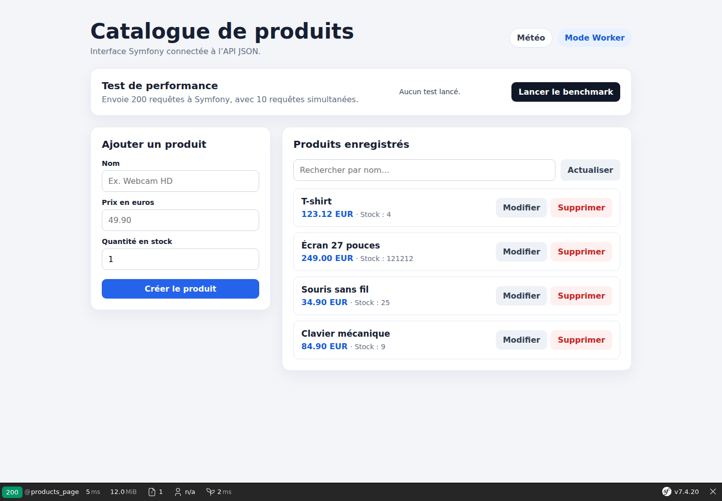Image resolution: width=722 pixels, height=501 pixels.
Task: Click the v7.4.20 version label
Action: point(686,492)
